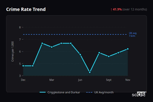Click the Mar x-axis label
The image size is (153, 102).
click(x=52, y=80)
